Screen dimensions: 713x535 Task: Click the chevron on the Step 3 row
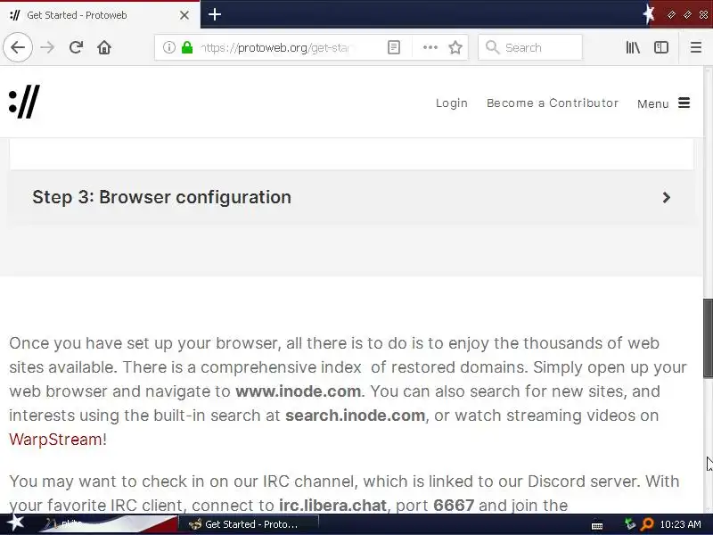click(x=666, y=197)
